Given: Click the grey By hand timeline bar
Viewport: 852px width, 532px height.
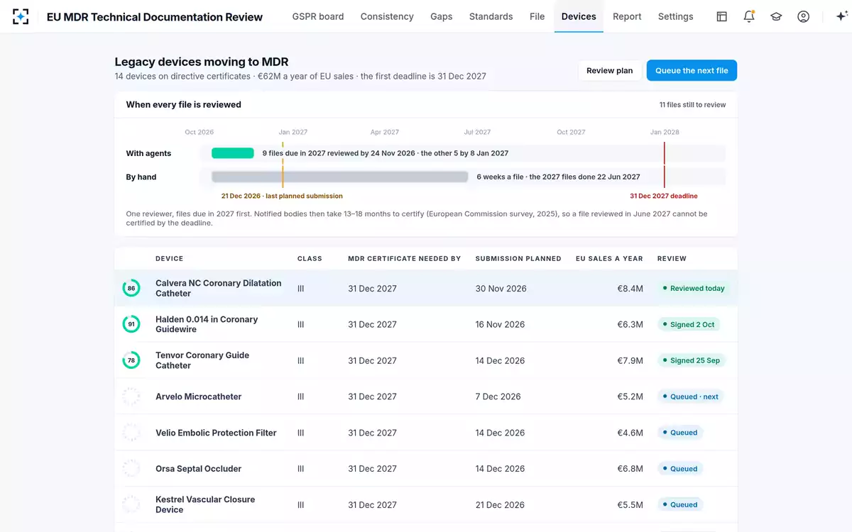Looking at the screenshot, I should pos(340,177).
